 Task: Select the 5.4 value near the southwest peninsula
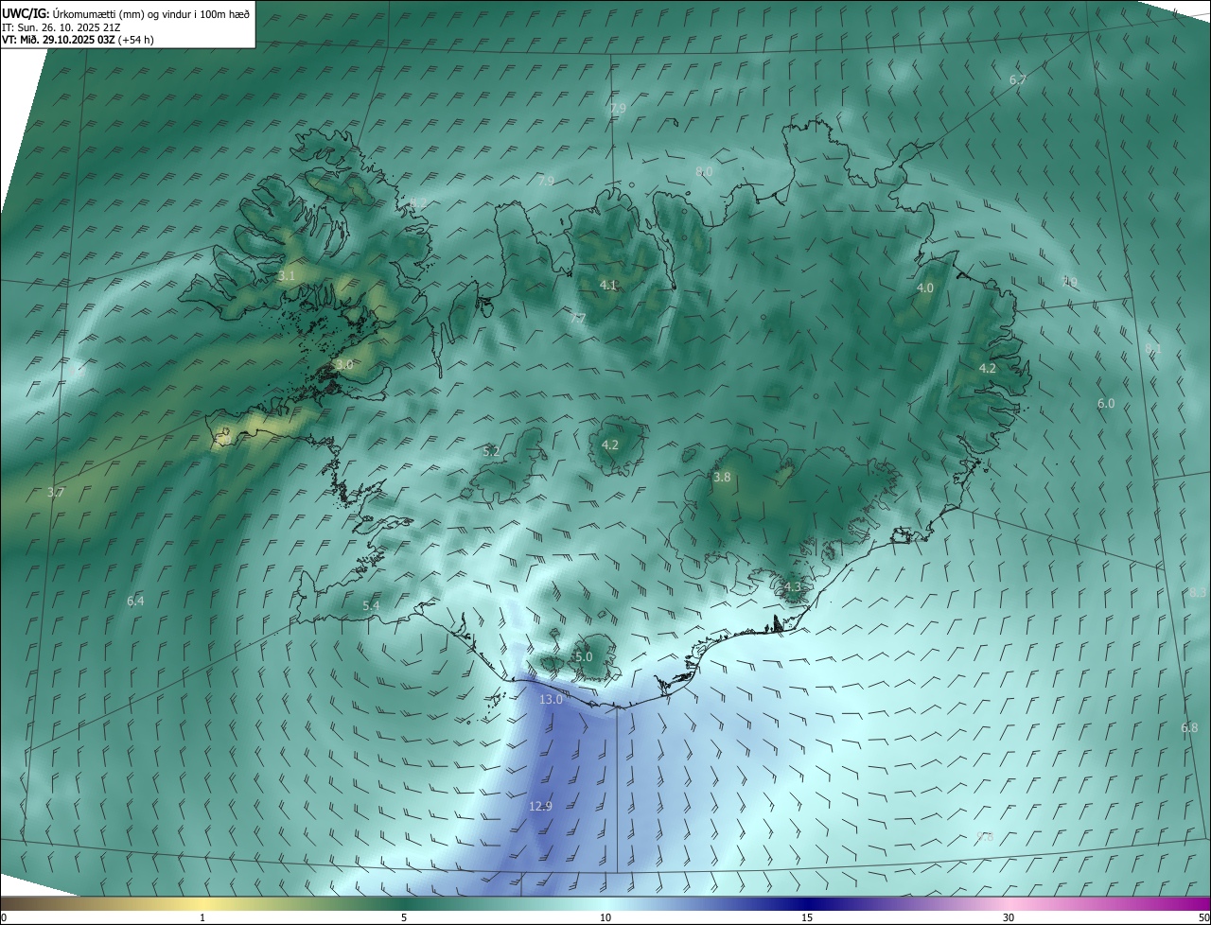(x=371, y=605)
